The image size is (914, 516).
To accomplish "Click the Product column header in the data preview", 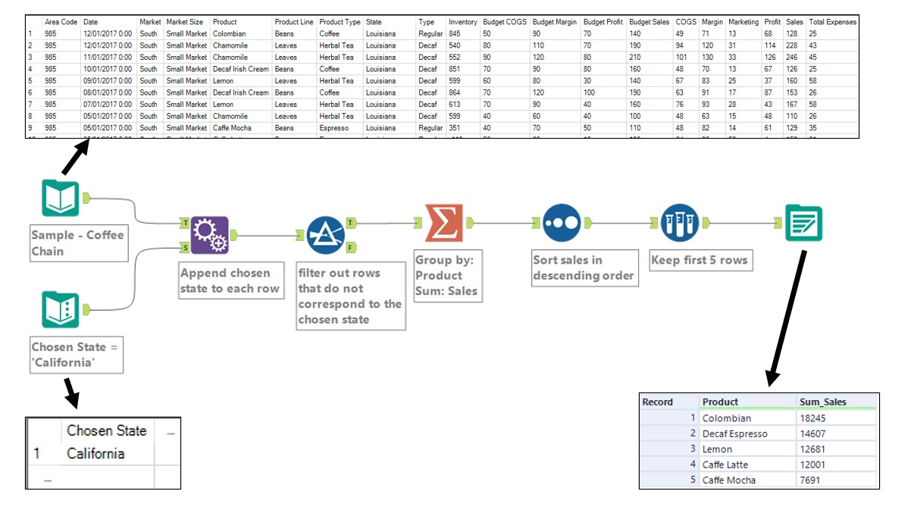I will (x=227, y=22).
